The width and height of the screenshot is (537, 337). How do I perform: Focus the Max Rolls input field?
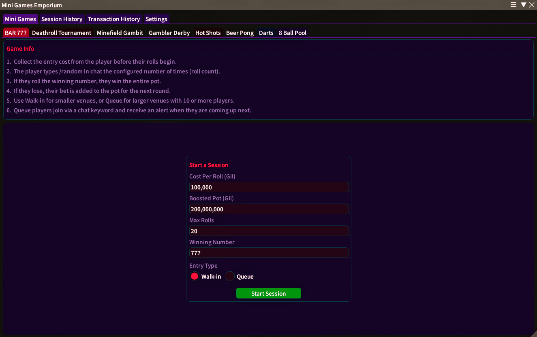click(268, 231)
